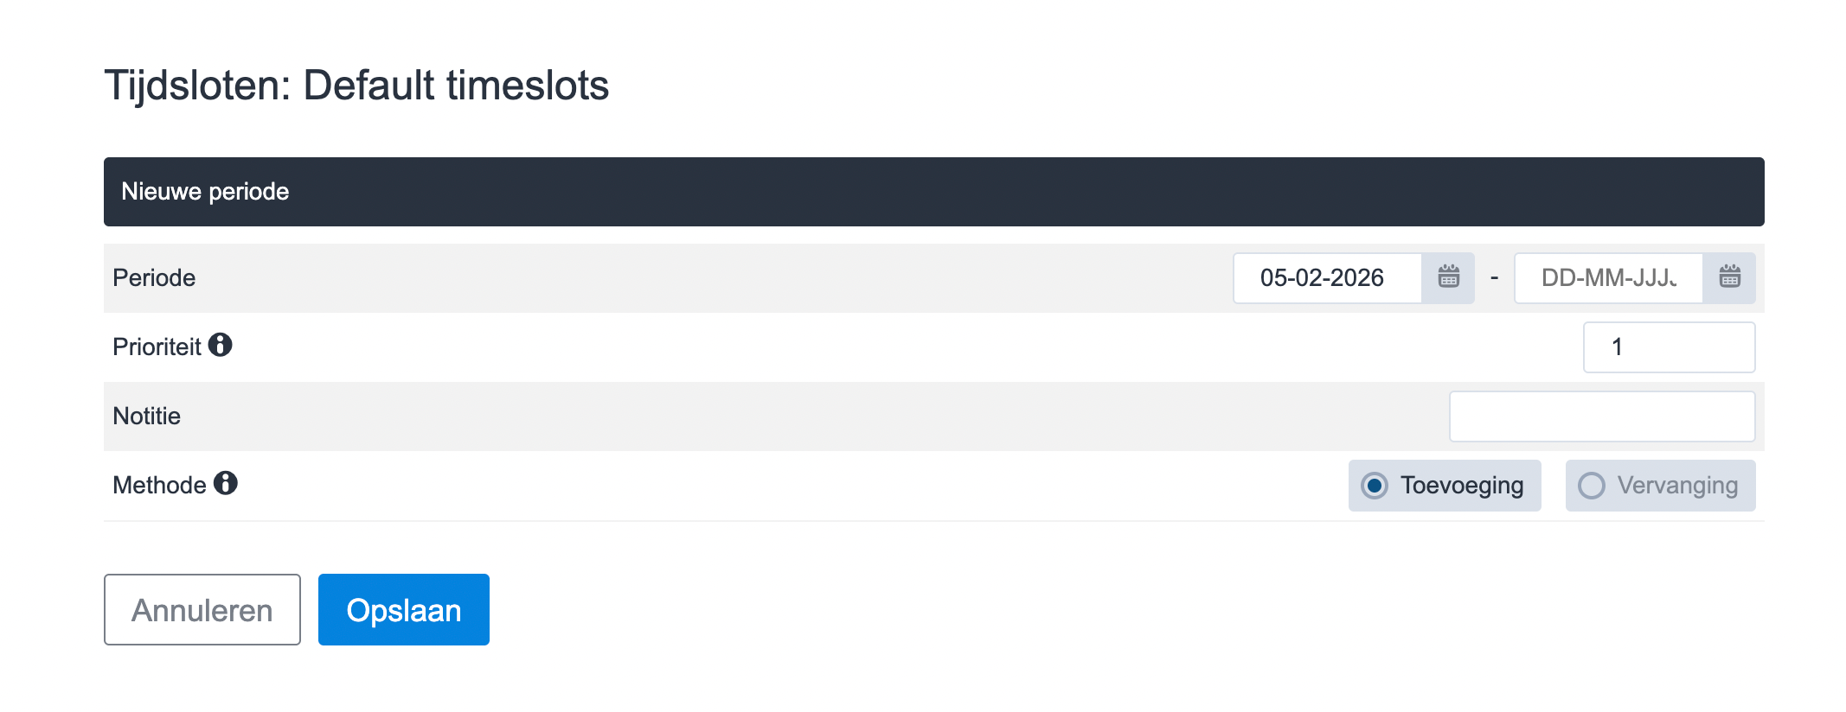Open the start date calendar picker
1846x712 pixels.
(x=1448, y=277)
